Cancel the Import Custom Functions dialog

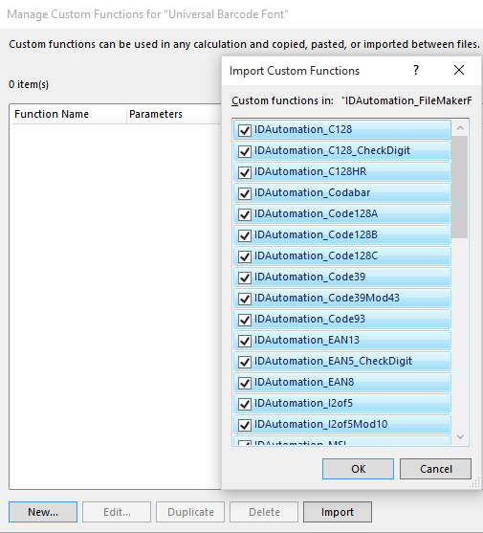click(x=435, y=469)
